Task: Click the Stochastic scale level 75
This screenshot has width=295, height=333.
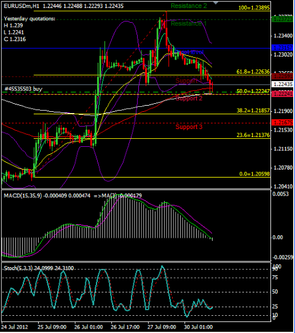Action: click(275, 278)
